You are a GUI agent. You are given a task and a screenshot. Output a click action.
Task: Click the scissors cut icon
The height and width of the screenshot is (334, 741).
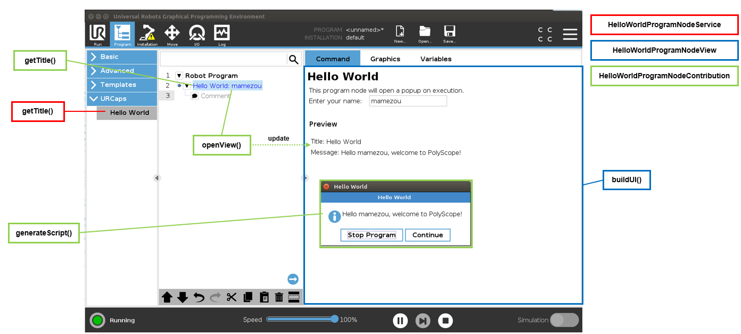pyautogui.click(x=231, y=297)
